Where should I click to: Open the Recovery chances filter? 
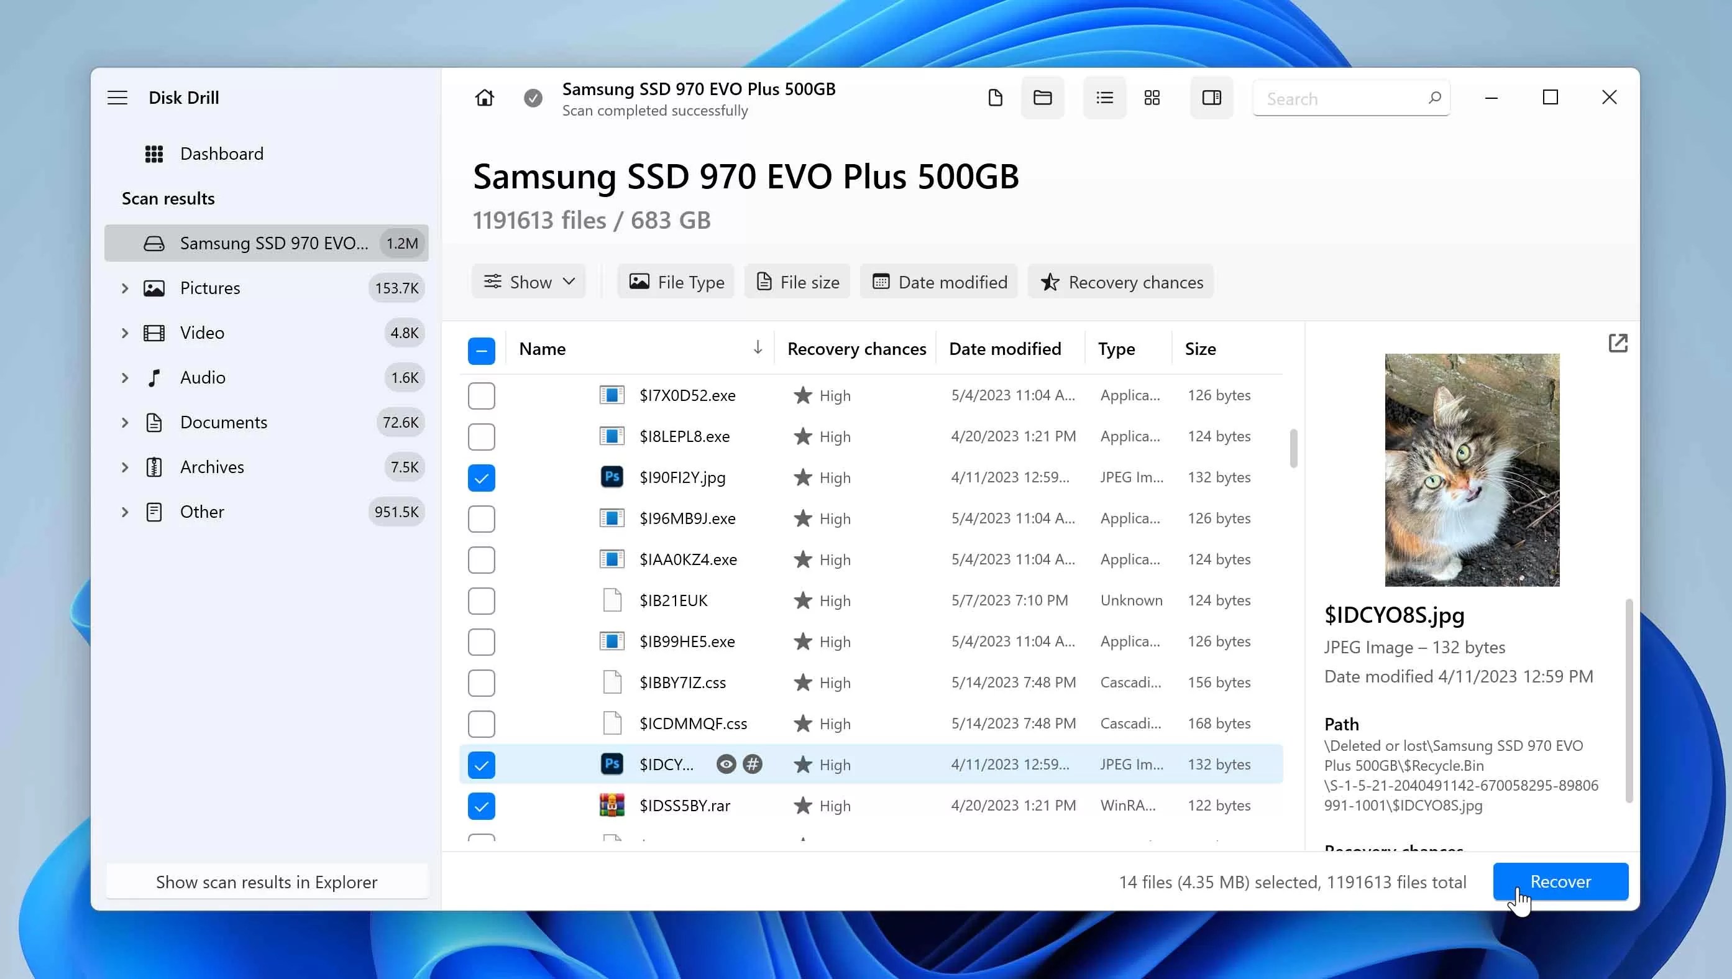pyautogui.click(x=1120, y=282)
